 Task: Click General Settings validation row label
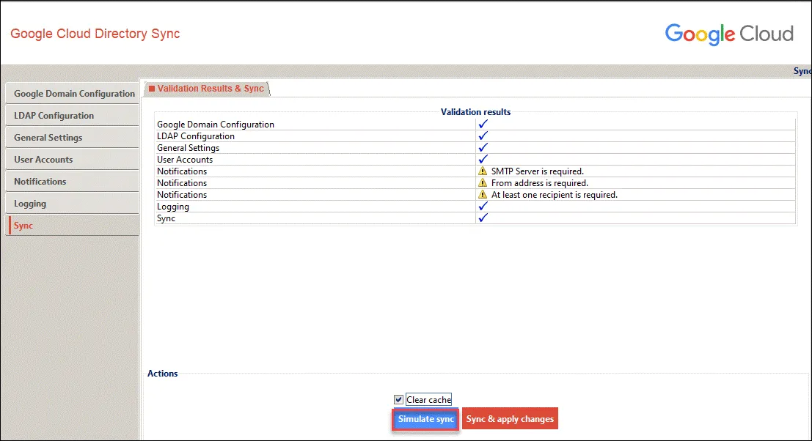click(x=188, y=148)
